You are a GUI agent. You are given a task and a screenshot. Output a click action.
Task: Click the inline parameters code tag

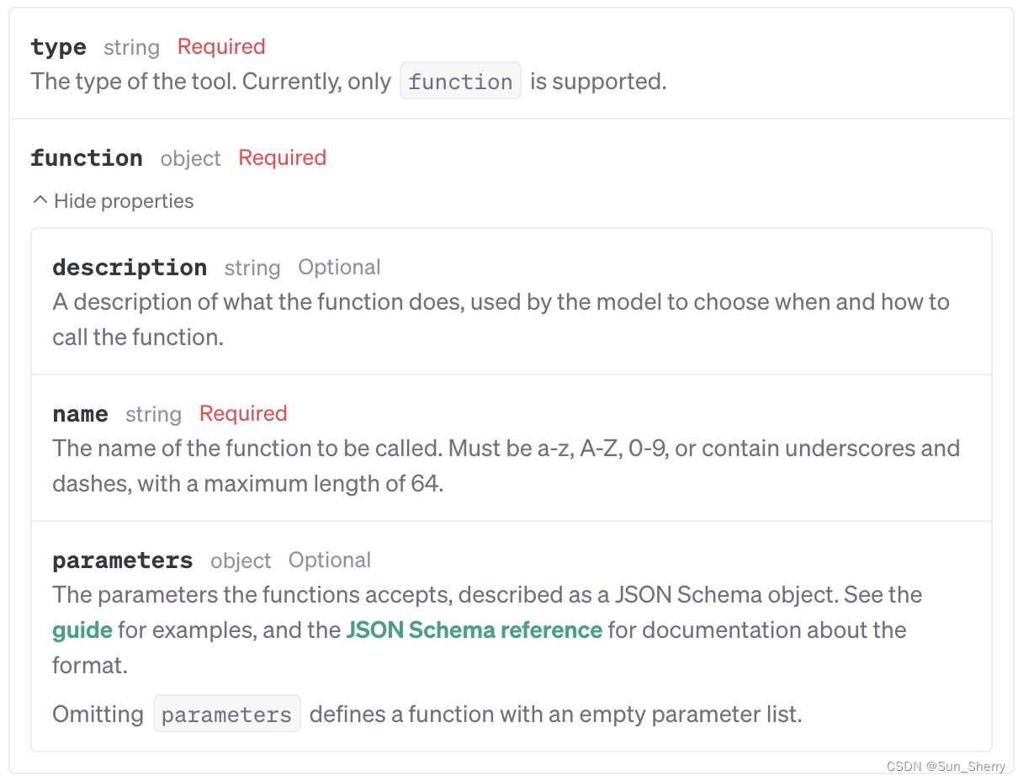pos(226,715)
